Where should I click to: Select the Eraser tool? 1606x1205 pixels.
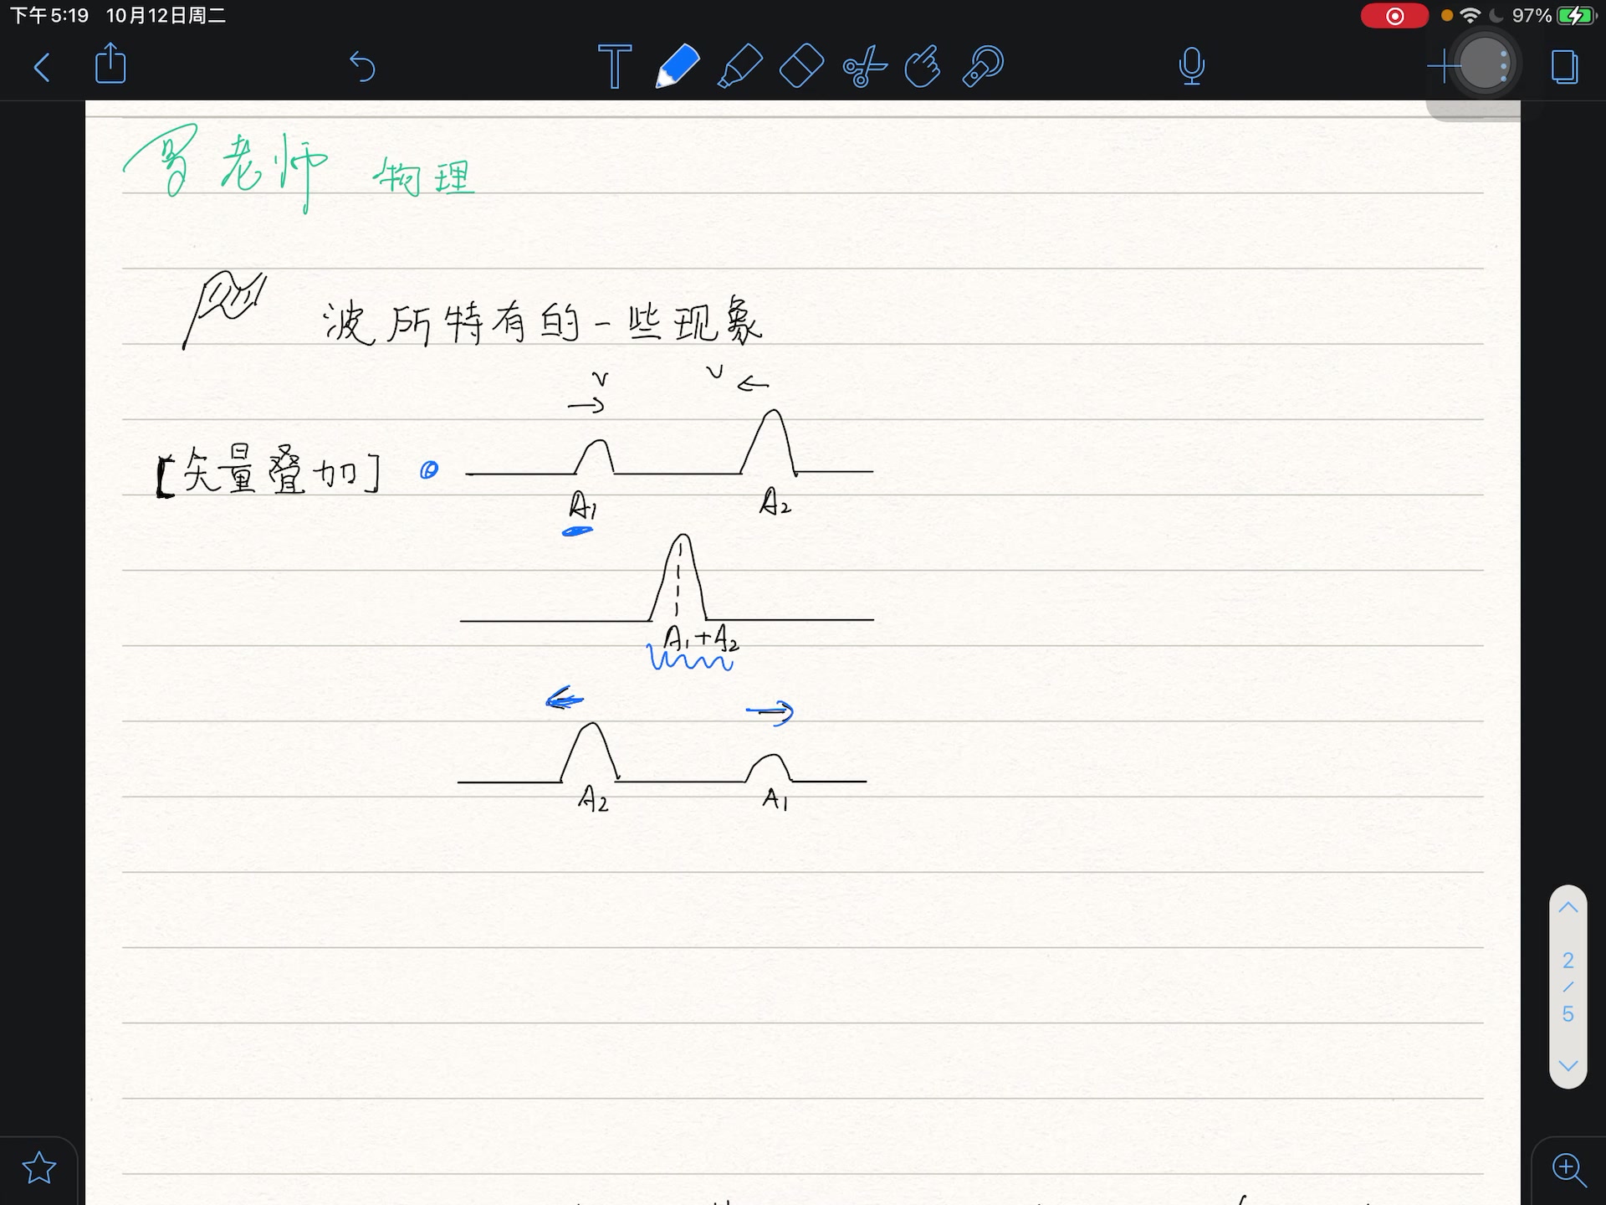point(801,67)
